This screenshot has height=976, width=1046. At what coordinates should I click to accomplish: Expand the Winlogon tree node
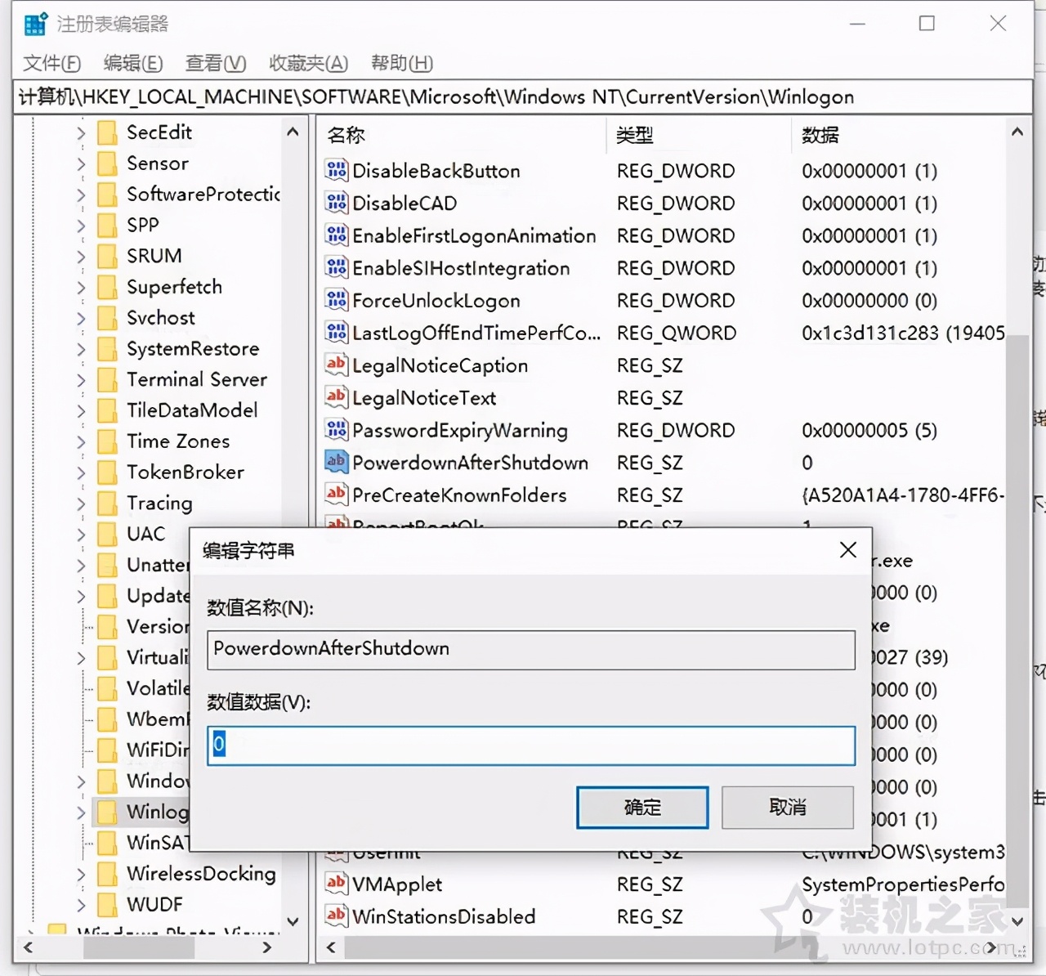81,812
